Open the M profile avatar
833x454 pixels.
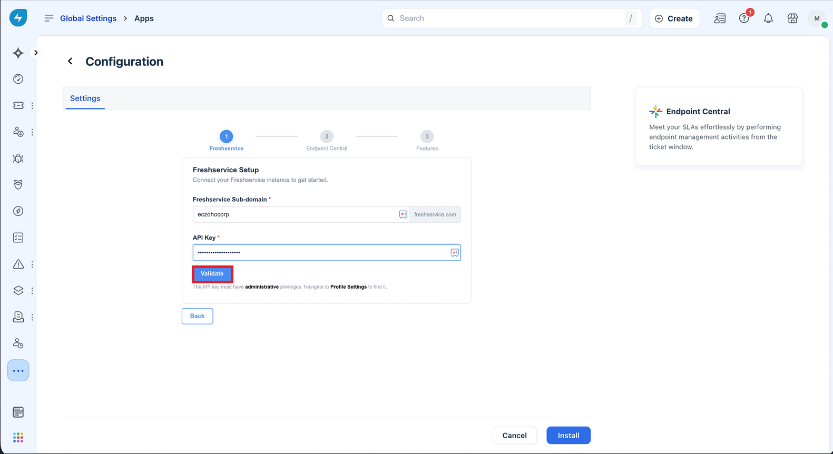point(817,18)
